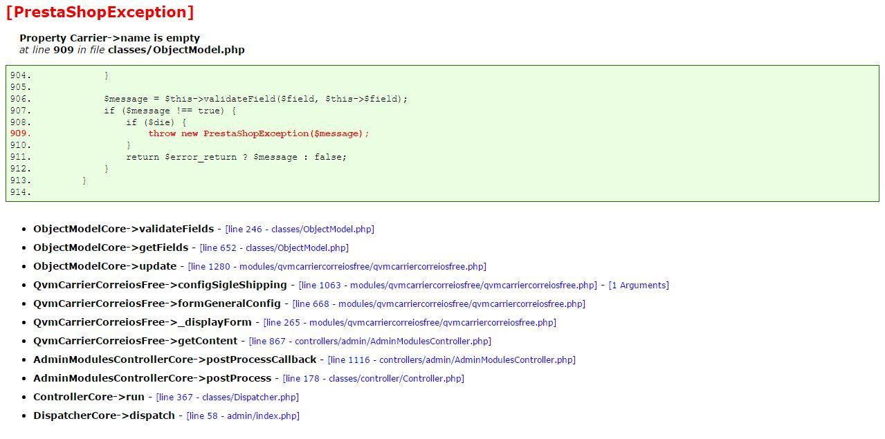The height and width of the screenshot is (439, 885).
Task: Click AdminModulesControllerCore->postProcessCallback entry
Action: [175, 359]
